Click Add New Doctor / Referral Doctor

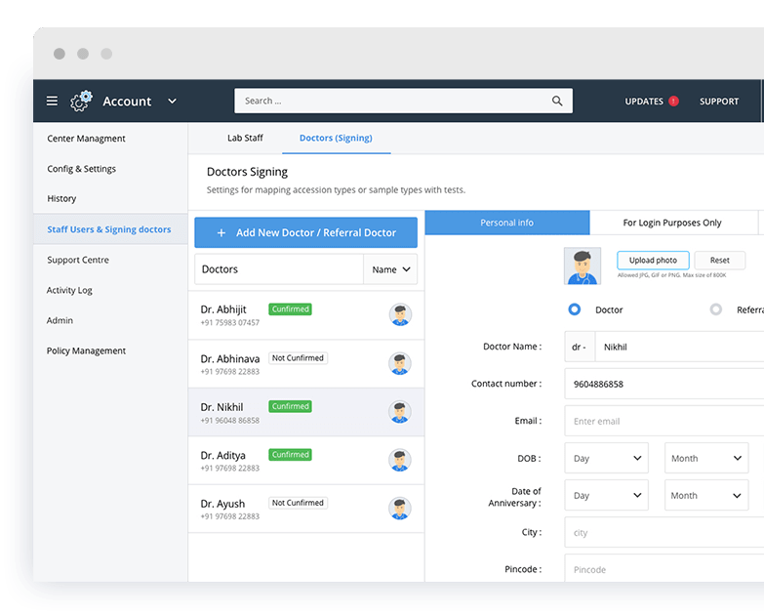point(305,232)
